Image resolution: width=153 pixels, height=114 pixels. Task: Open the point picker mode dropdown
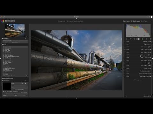pyautogui.click(x=18, y=83)
